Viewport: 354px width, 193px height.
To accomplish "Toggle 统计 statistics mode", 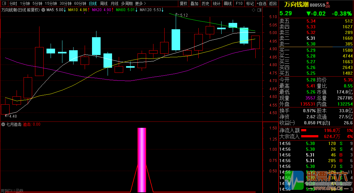I will 216,3.
